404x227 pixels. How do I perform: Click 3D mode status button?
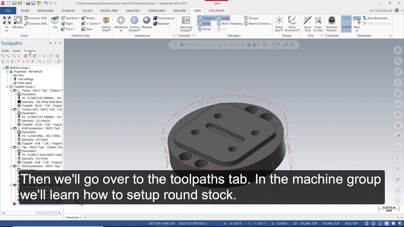[x=295, y=224]
